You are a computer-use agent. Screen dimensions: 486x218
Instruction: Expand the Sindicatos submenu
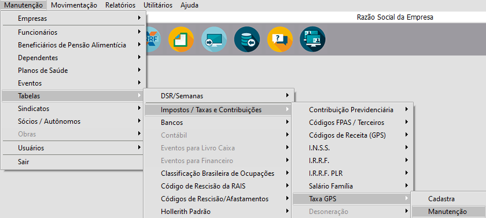click(73, 109)
